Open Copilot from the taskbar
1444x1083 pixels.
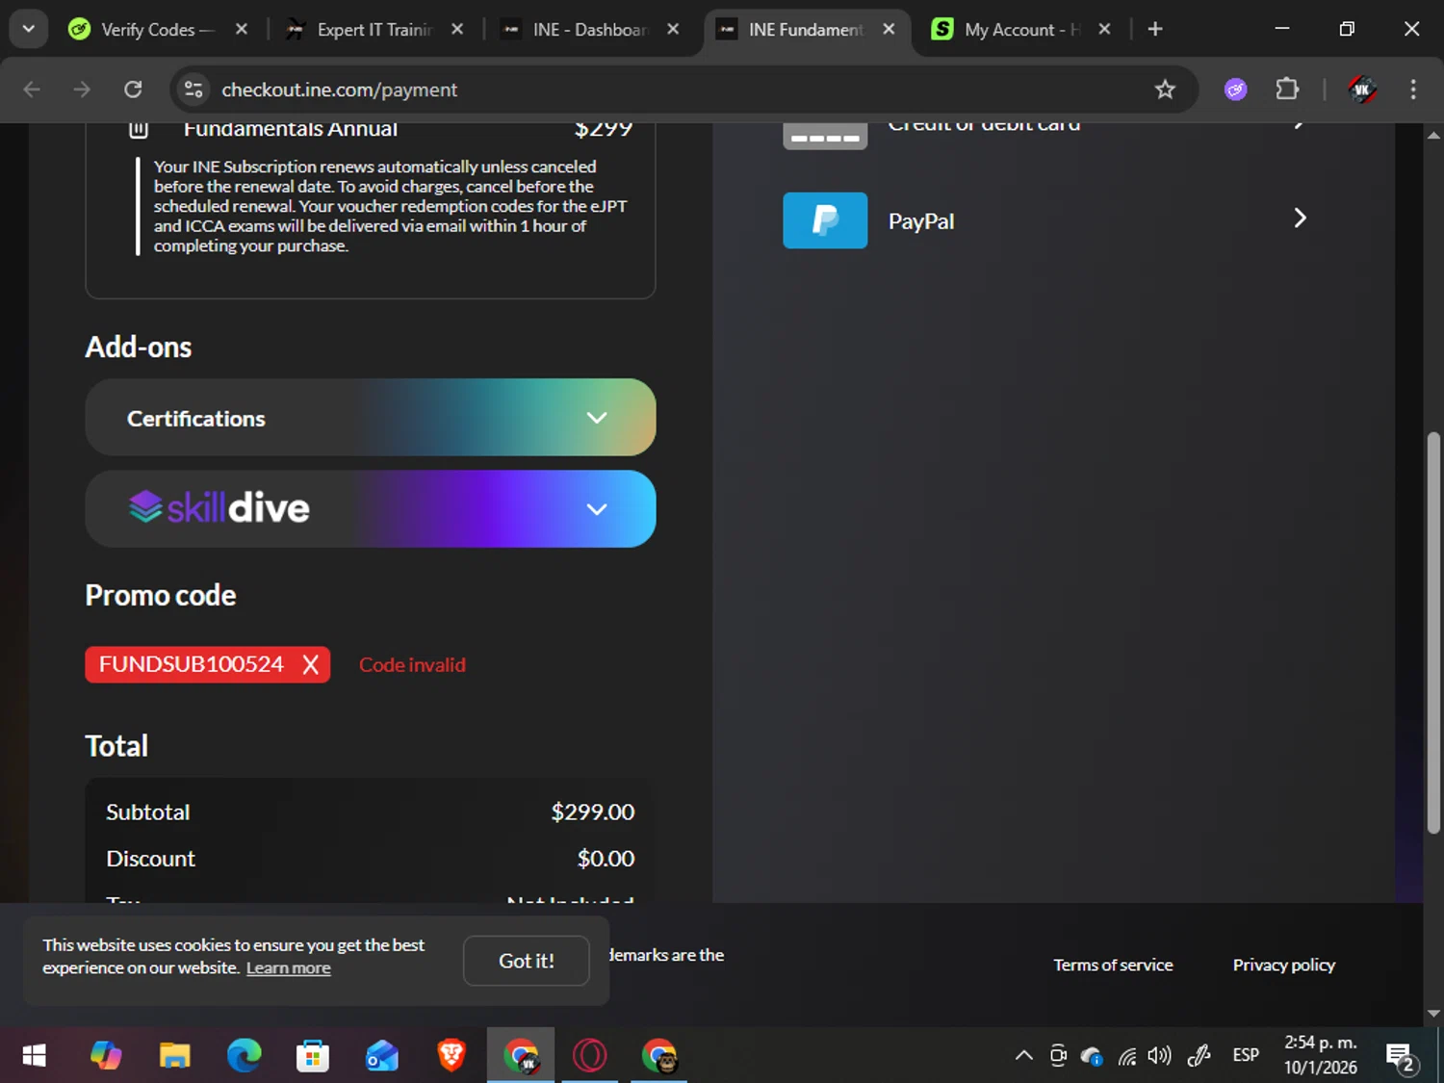pyautogui.click(x=106, y=1056)
